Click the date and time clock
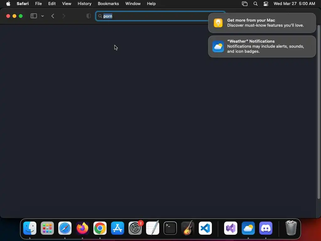 pos(294,3)
